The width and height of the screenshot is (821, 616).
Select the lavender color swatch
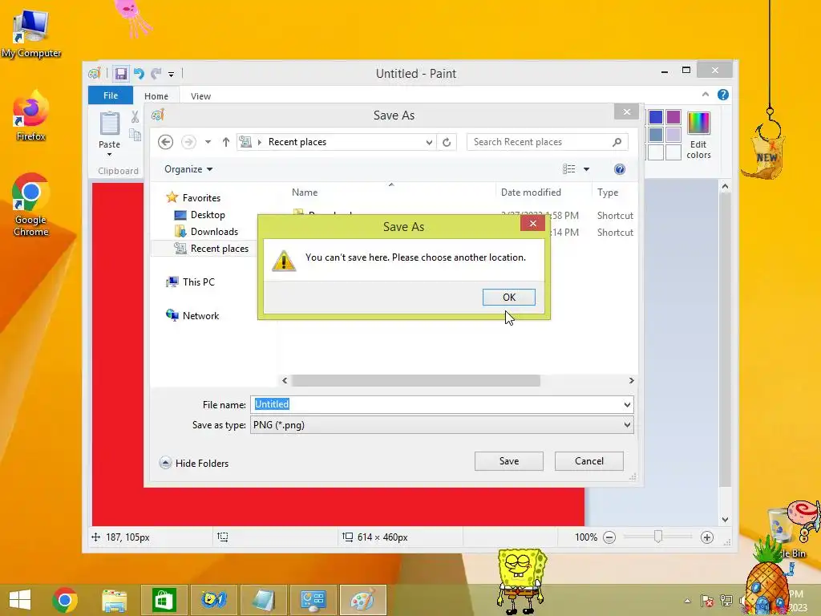pyautogui.click(x=673, y=135)
